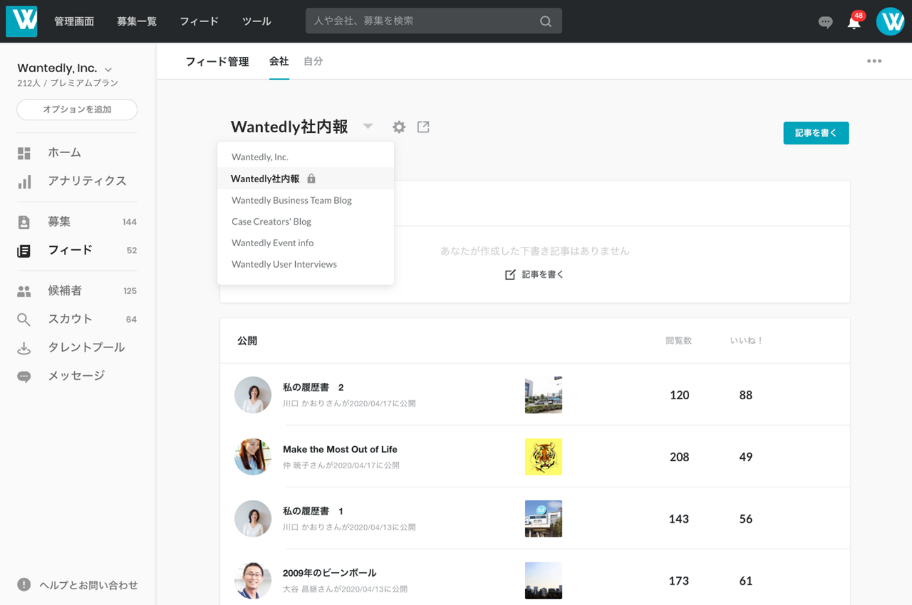Image resolution: width=912 pixels, height=605 pixels.
Task: Click the タレントプール download icon
Action: click(24, 348)
